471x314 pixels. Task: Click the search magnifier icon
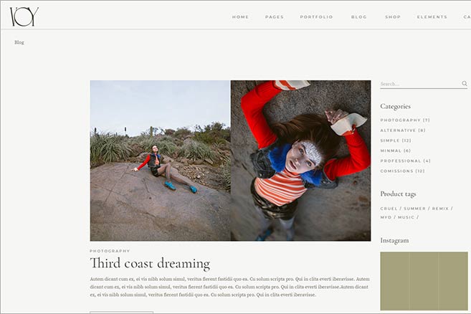pos(465,84)
